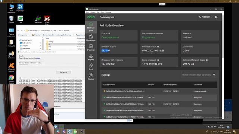The width and height of the screenshot is (239, 134).
Task: Click Этот компьютер desktop icon
Action: [11, 9]
